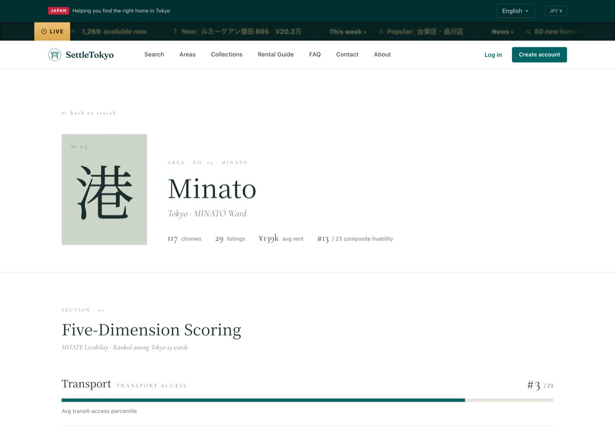This screenshot has width=615, height=437.
Task: Click the Five-Dimension Scoring heading
Action: pyautogui.click(x=151, y=329)
